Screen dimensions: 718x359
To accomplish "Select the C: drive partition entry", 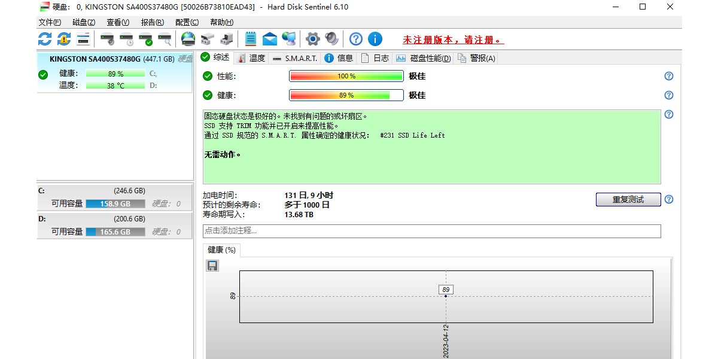I will [115, 197].
